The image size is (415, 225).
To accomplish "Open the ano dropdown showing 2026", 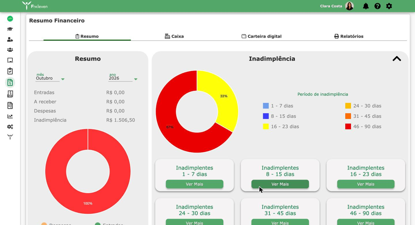I will pos(123,78).
